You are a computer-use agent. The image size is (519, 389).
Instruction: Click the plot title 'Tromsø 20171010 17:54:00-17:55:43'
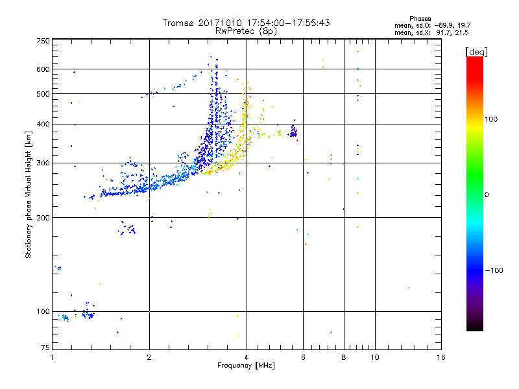(x=246, y=23)
